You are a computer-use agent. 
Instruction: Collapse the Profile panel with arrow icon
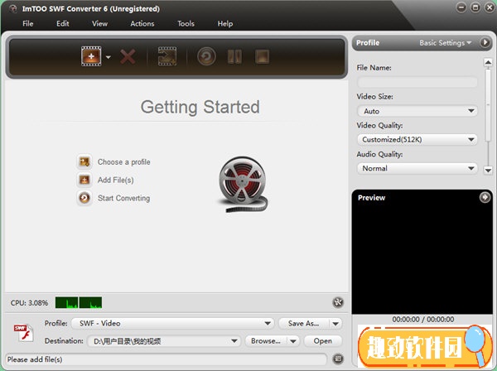click(x=485, y=42)
